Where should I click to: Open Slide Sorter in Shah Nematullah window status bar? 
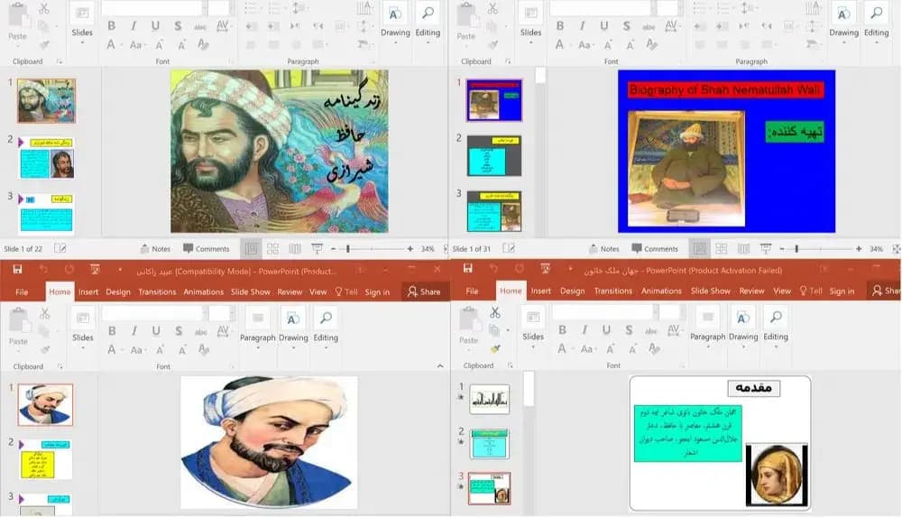(722, 249)
